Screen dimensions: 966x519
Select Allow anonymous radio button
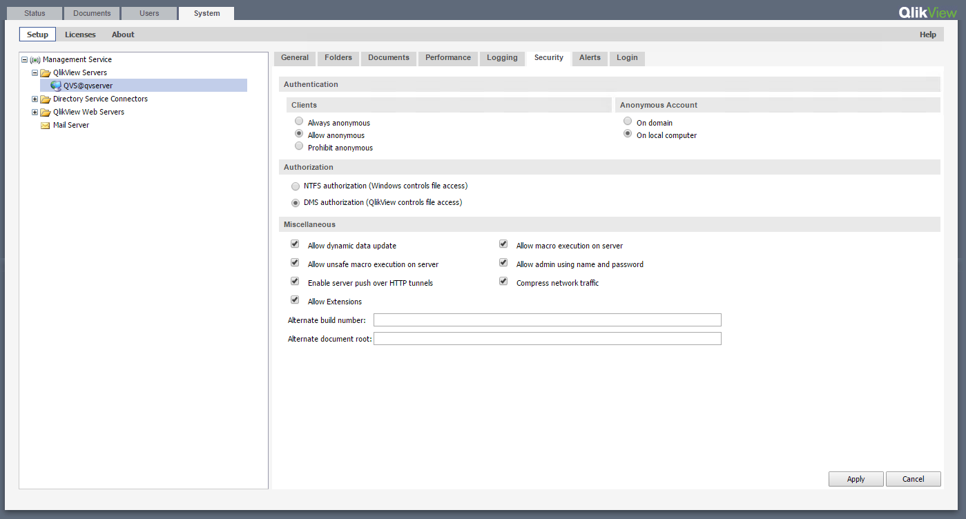299,134
